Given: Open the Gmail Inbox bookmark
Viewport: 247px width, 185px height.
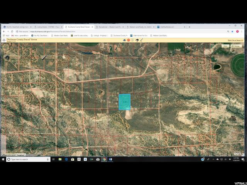Looking at the screenshot, I should coord(20,36).
